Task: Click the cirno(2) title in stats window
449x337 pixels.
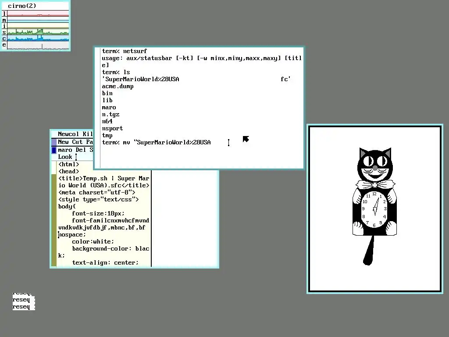Action: tap(22, 6)
